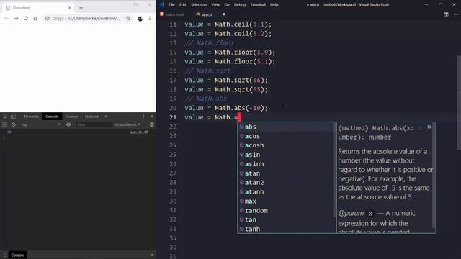Screen dimensions: 461x259
Task: Choose tan from the suggestion list
Action: (286, 219)
